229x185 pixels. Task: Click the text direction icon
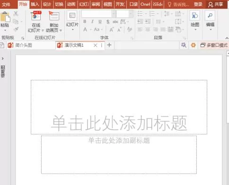(x=178, y=14)
